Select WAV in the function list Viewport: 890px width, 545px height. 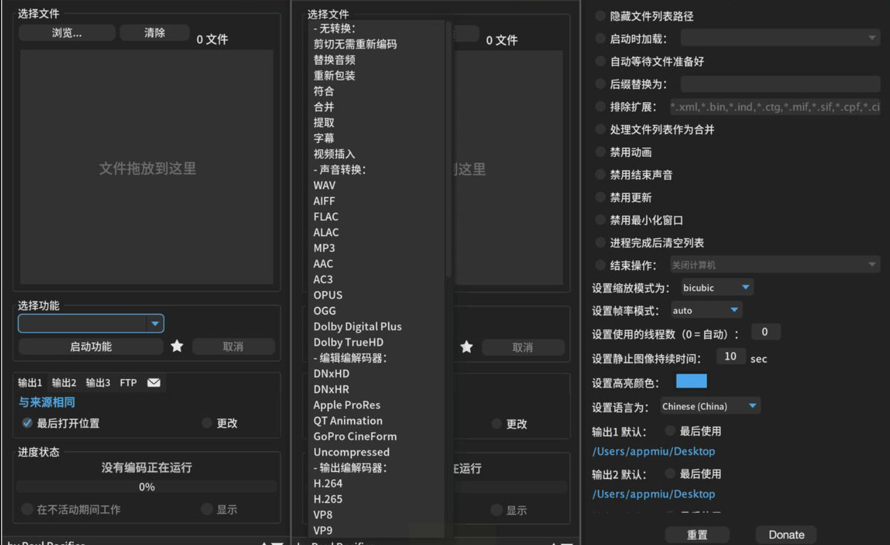coord(324,185)
